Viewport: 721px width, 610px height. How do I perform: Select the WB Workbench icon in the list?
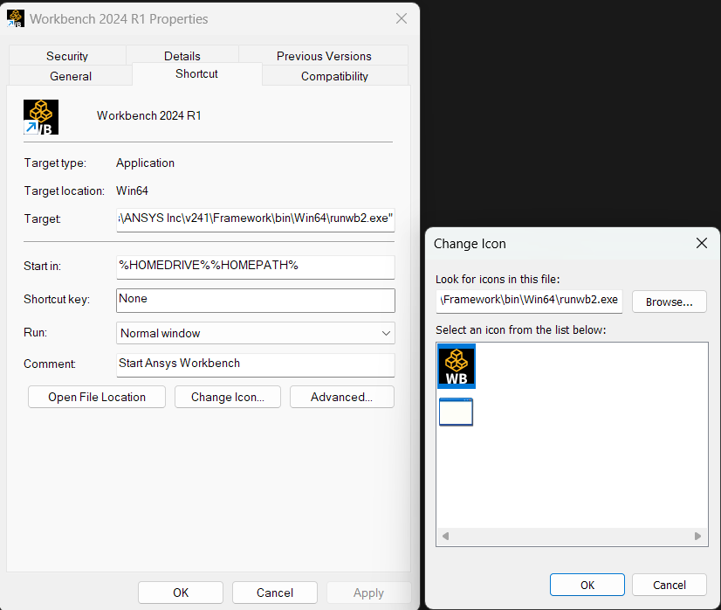[457, 366]
